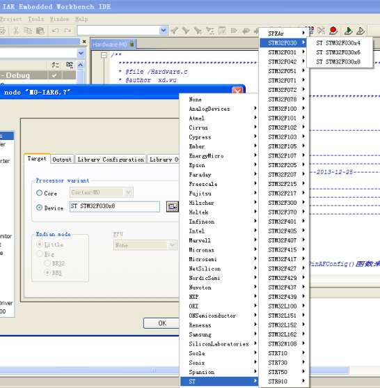
Task: Click the workspace column configuration icon
Action: pos(56,65)
